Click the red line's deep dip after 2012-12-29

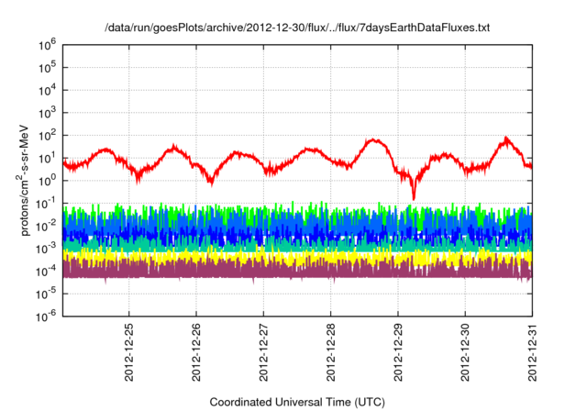coord(414,195)
